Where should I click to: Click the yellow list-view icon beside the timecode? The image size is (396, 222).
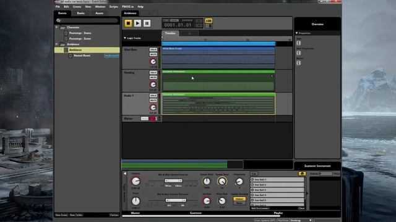tap(209, 20)
